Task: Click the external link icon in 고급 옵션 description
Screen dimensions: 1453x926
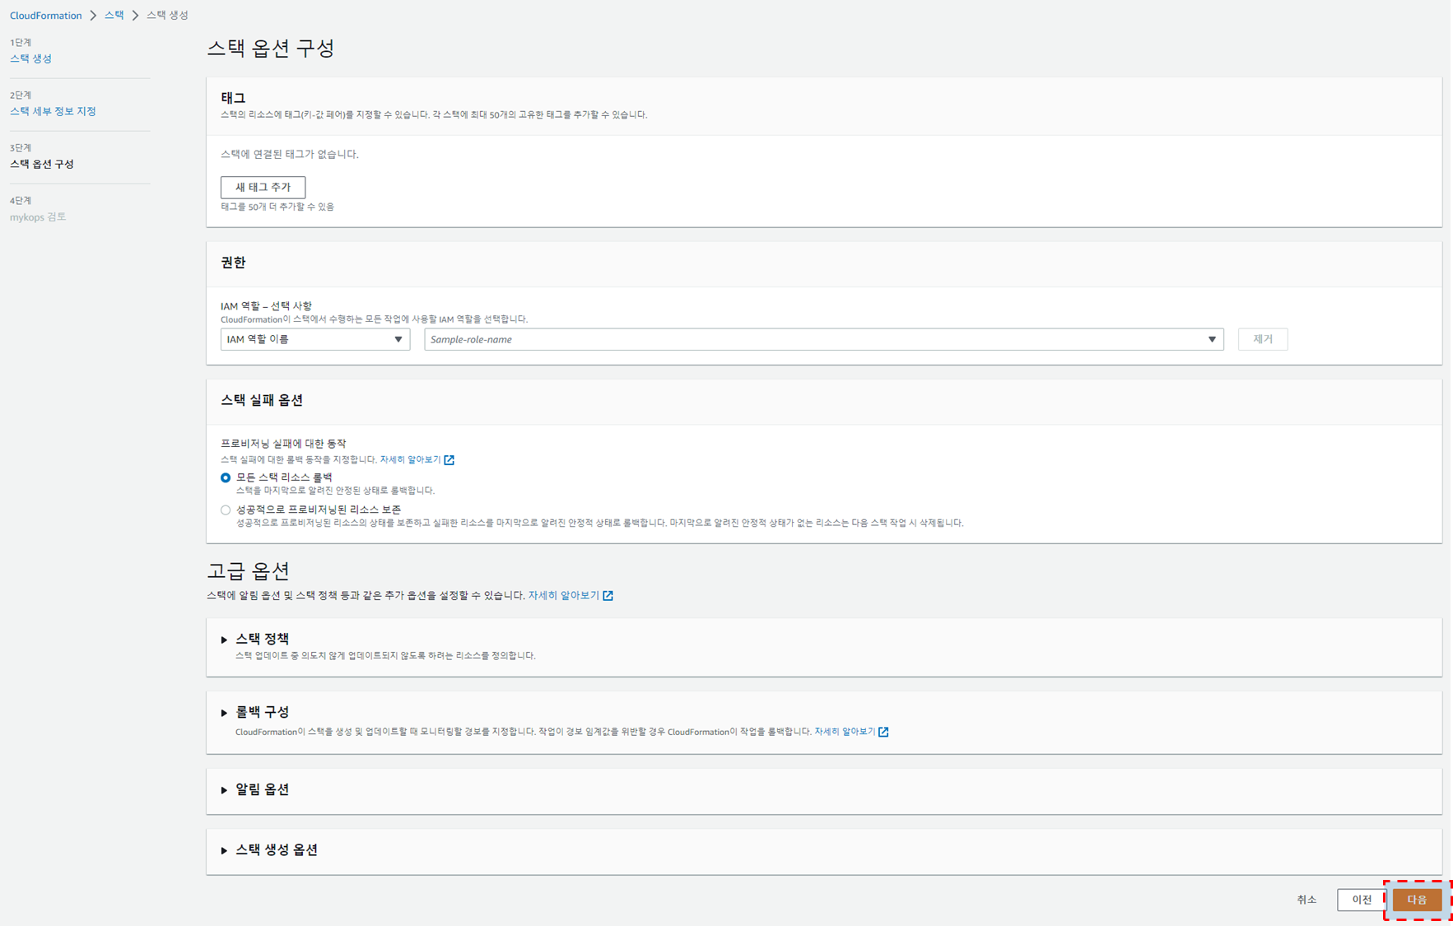Action: pyautogui.click(x=608, y=595)
